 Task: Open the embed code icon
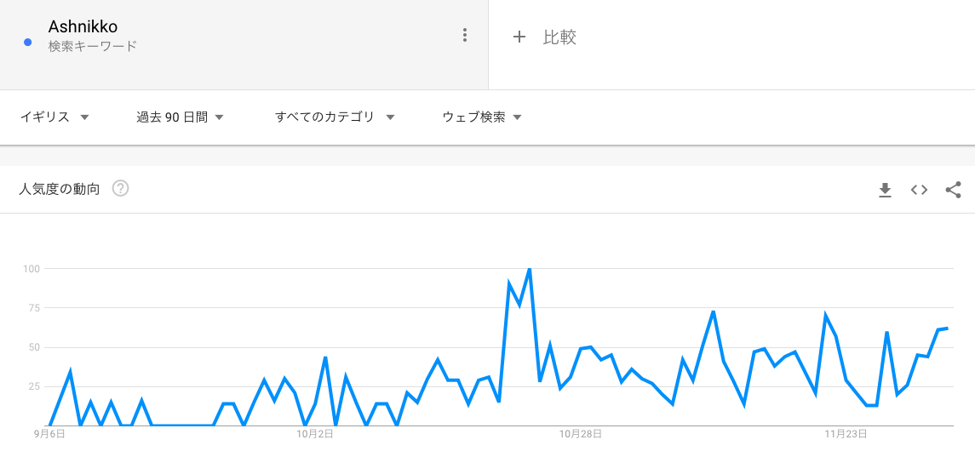point(919,190)
